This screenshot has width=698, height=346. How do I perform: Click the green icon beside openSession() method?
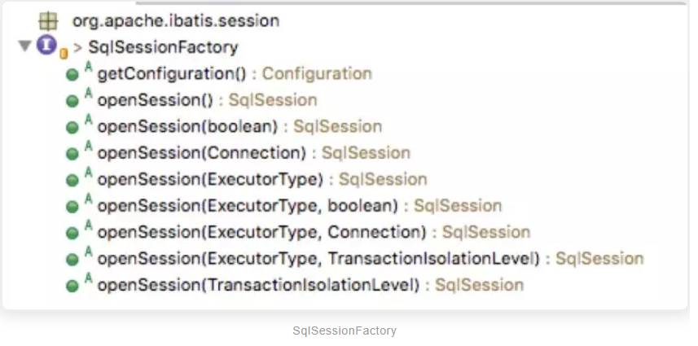tap(72, 102)
